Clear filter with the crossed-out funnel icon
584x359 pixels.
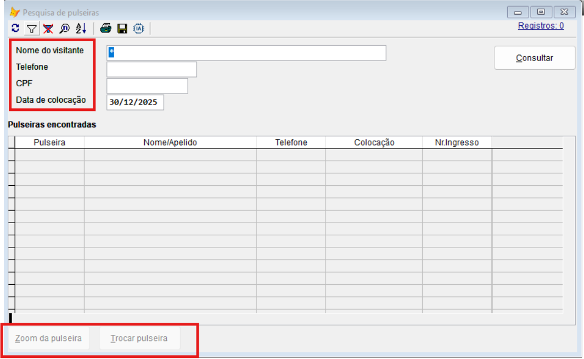48,29
